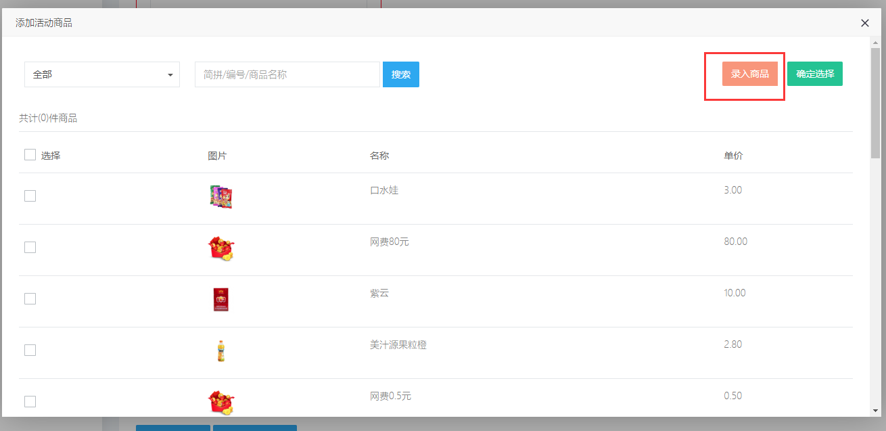Open the 全部 category dropdown

point(102,74)
